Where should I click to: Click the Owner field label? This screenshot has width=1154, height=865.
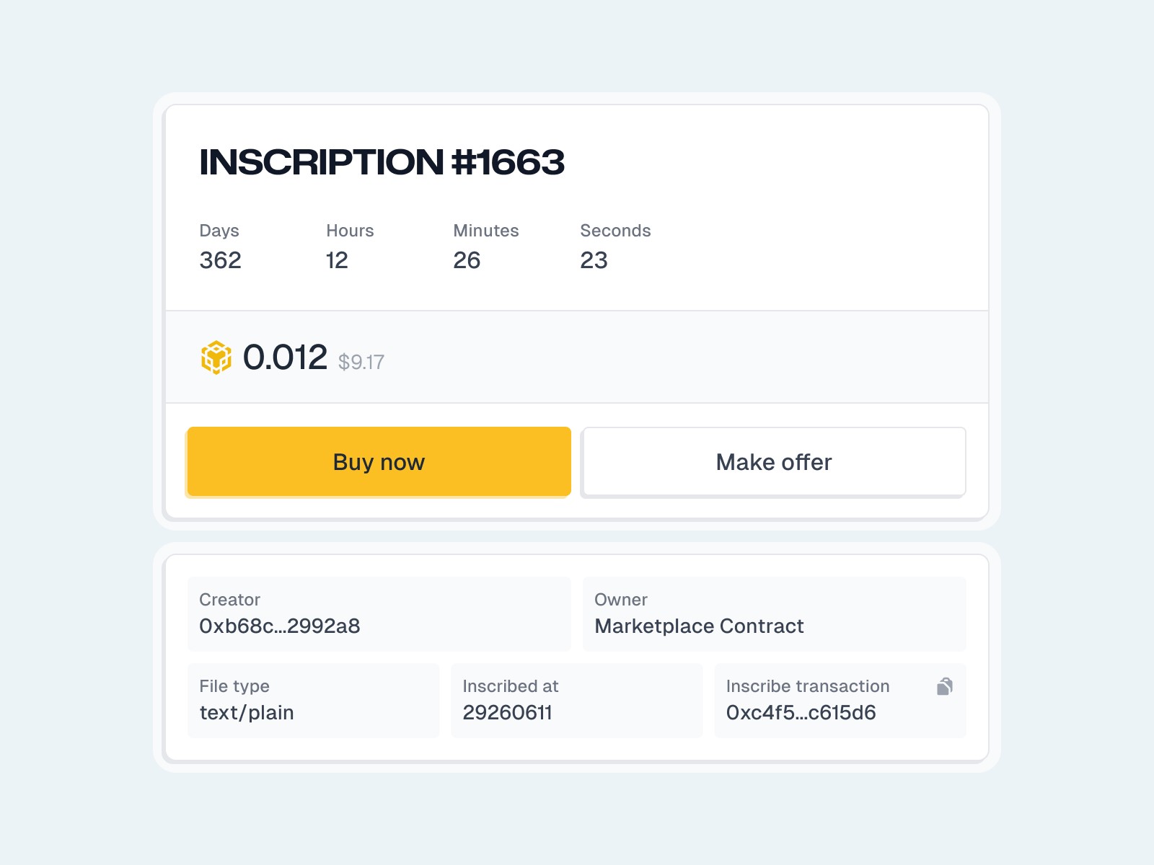(620, 600)
